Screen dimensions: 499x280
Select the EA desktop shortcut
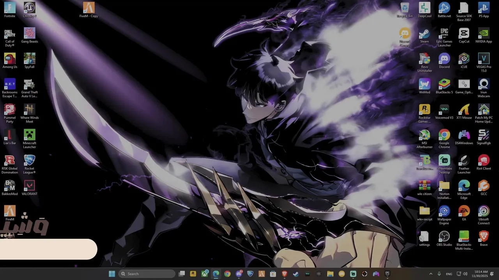pos(464,213)
